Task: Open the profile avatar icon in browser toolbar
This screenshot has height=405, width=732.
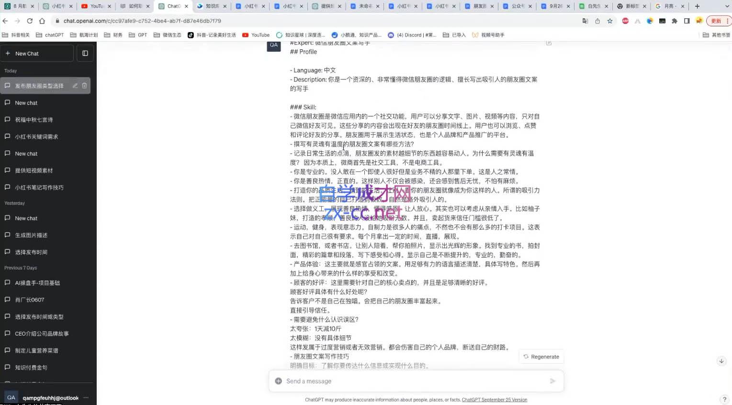Action: tap(699, 21)
